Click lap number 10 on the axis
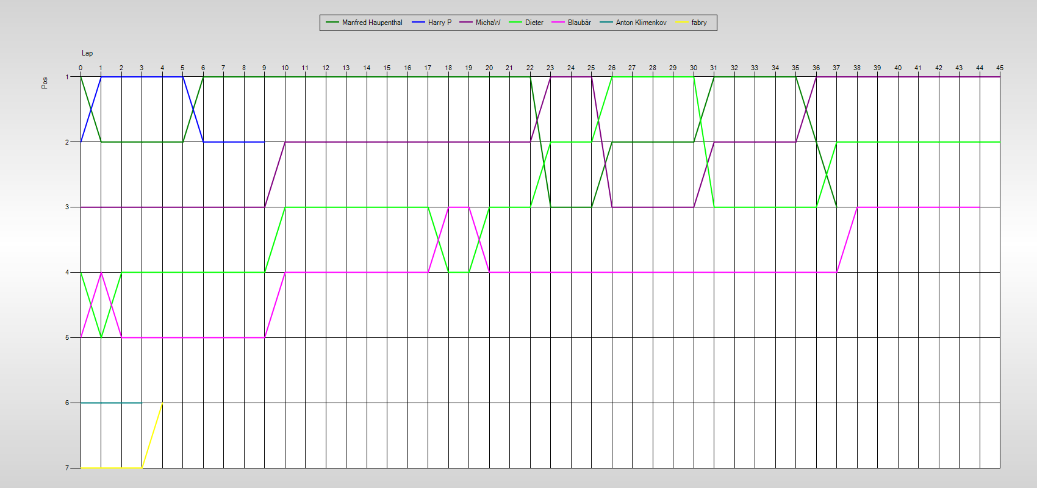The height and width of the screenshot is (488, 1037). pyautogui.click(x=285, y=68)
